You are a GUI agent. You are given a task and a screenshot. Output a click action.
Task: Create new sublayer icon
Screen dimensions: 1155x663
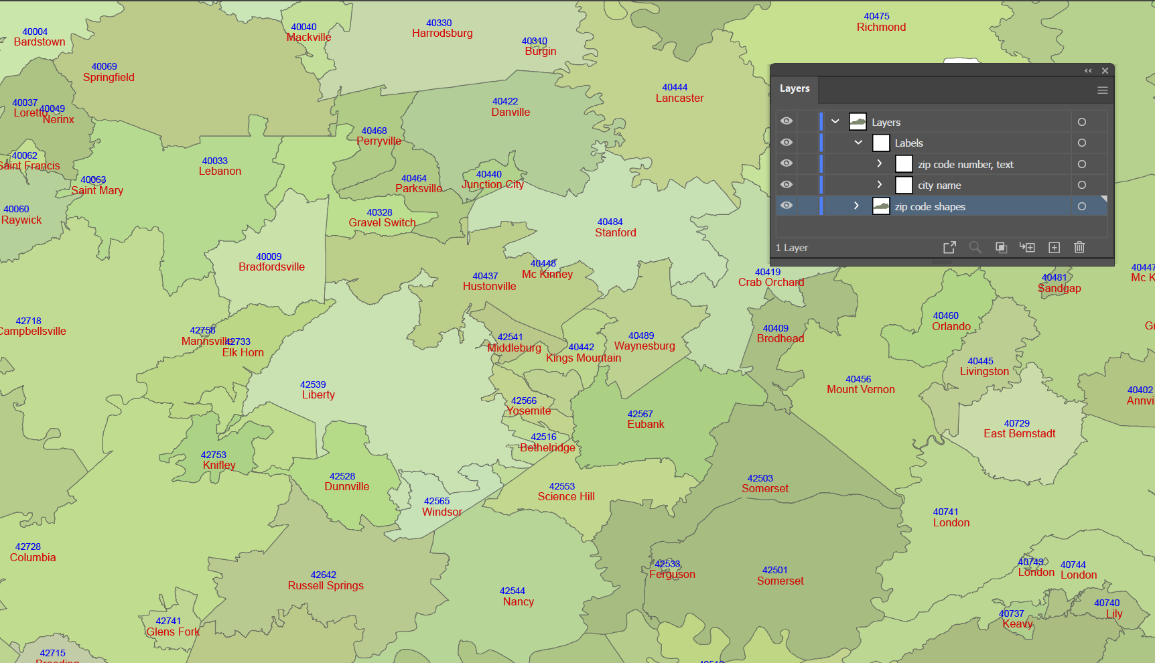1027,247
